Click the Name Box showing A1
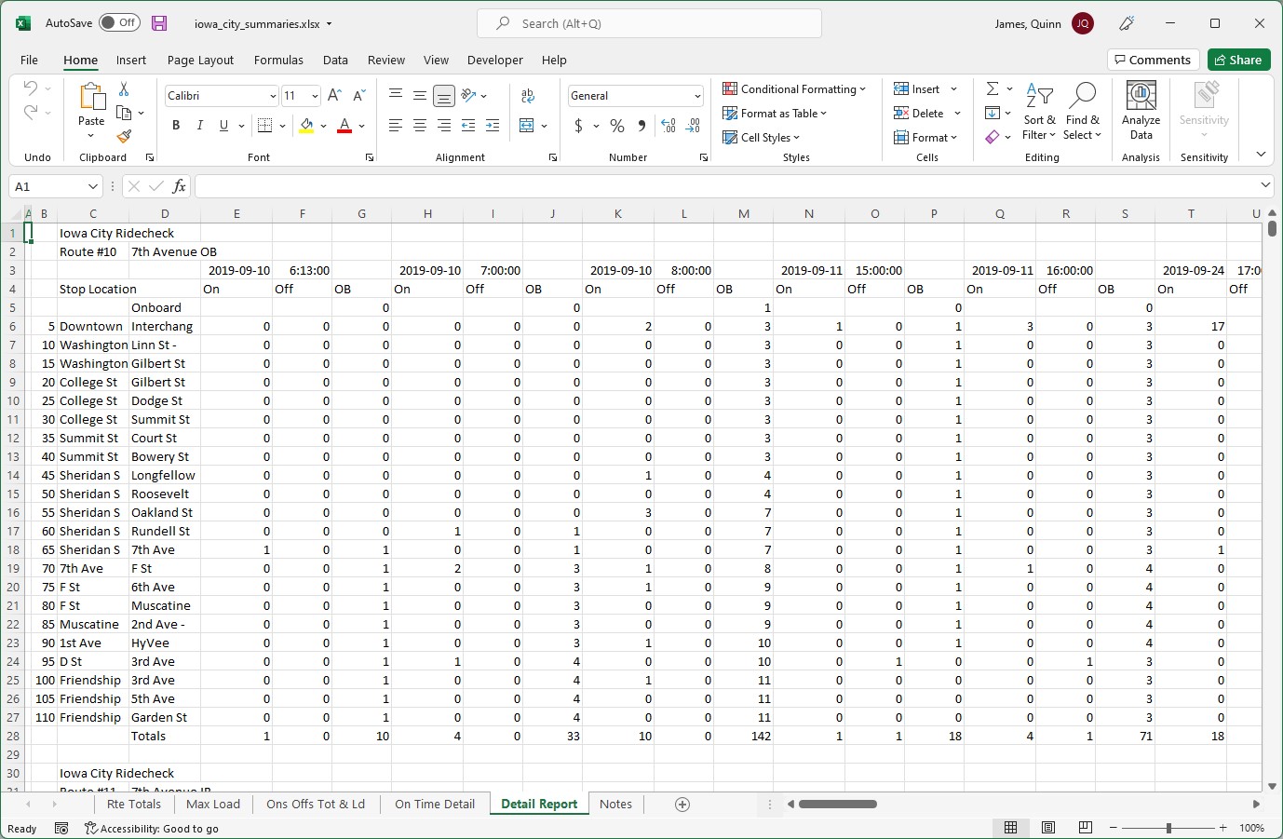Image resolution: width=1283 pixels, height=839 pixels. click(x=48, y=186)
